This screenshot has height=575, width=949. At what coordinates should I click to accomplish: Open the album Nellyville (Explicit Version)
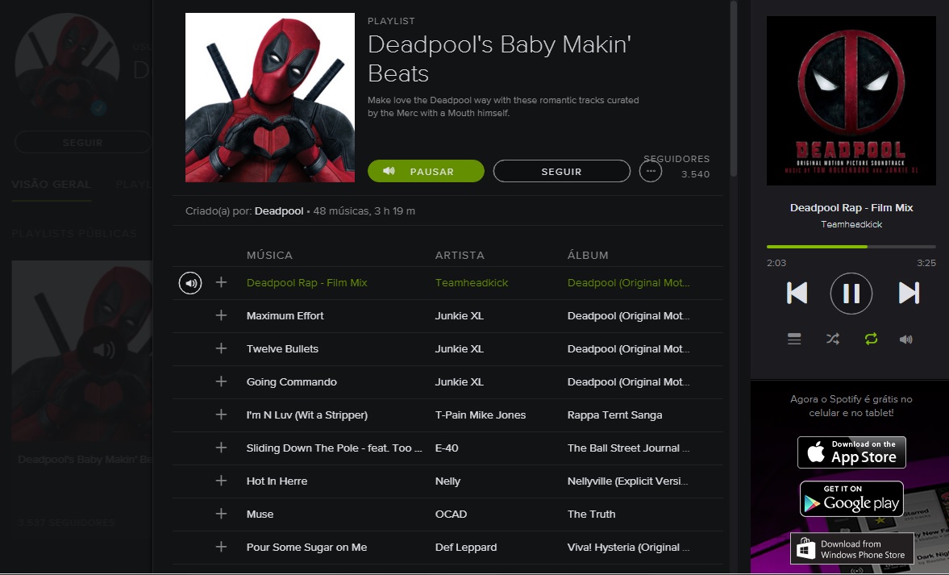tap(628, 481)
